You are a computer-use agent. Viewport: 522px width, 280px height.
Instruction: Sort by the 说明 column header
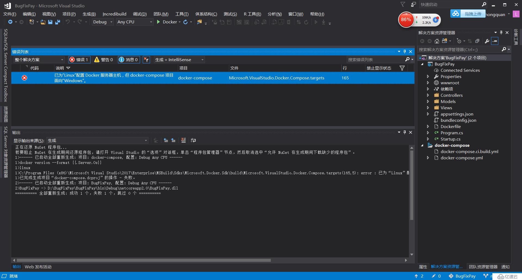pyautogui.click(x=60, y=68)
